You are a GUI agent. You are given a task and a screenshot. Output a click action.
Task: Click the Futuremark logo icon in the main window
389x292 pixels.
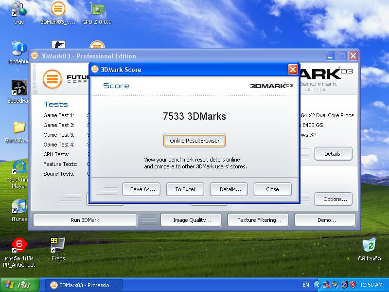point(53,79)
